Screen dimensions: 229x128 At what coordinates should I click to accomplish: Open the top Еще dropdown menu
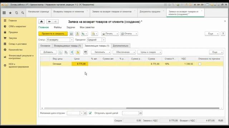[212, 34]
